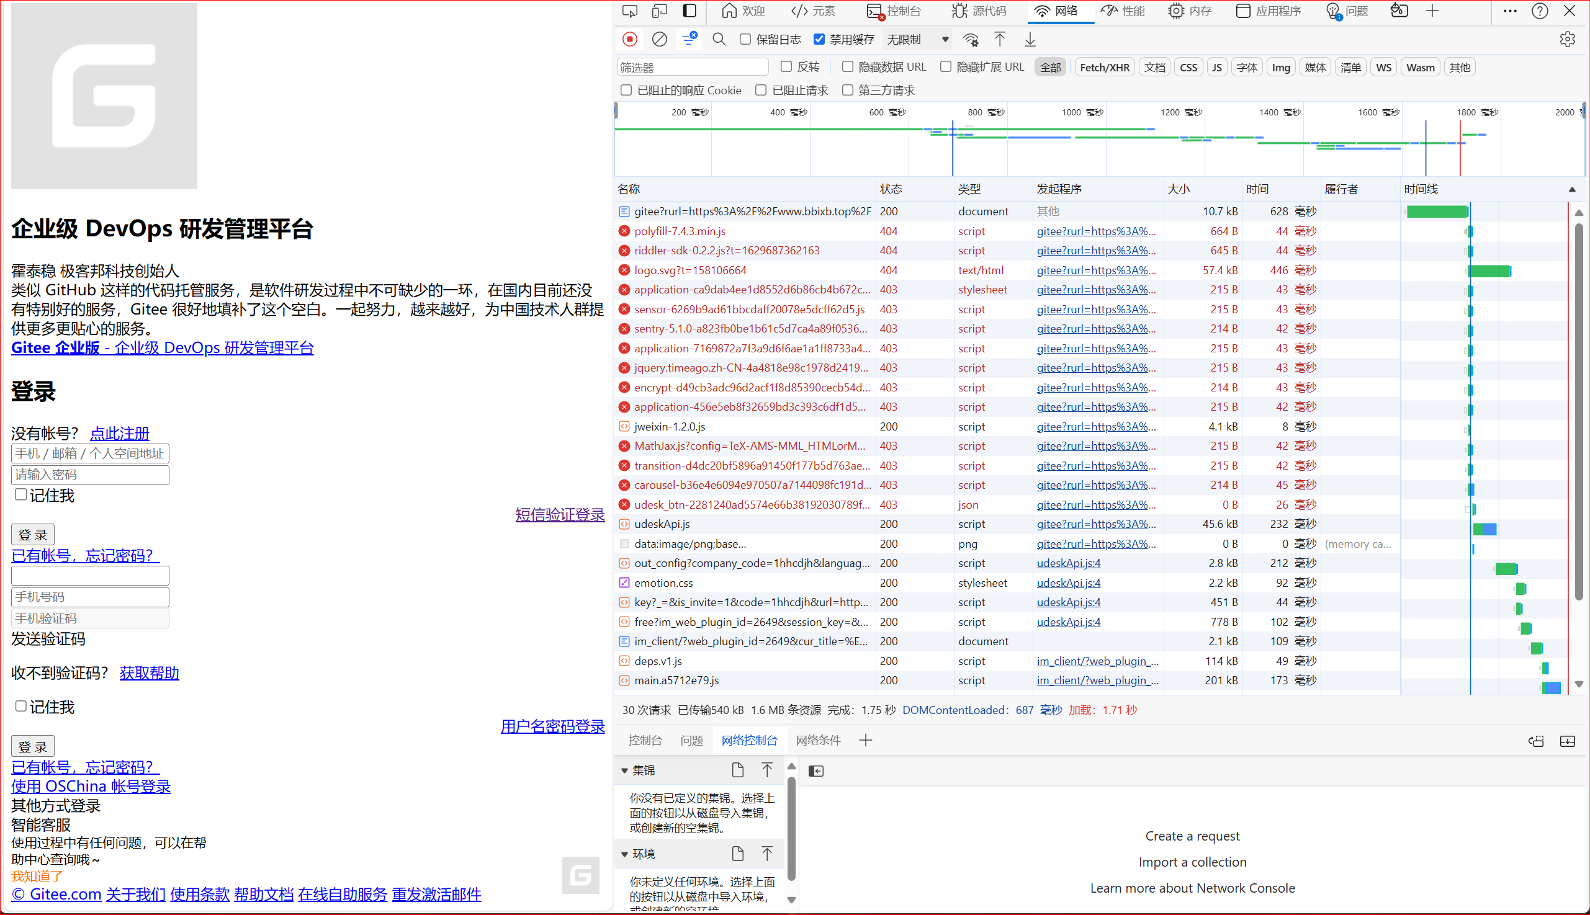Open the 无限制 throttling dropdown
The height and width of the screenshot is (915, 1590).
tap(917, 39)
